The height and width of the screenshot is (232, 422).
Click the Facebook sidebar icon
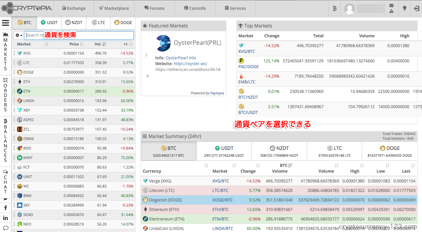tap(5, 208)
